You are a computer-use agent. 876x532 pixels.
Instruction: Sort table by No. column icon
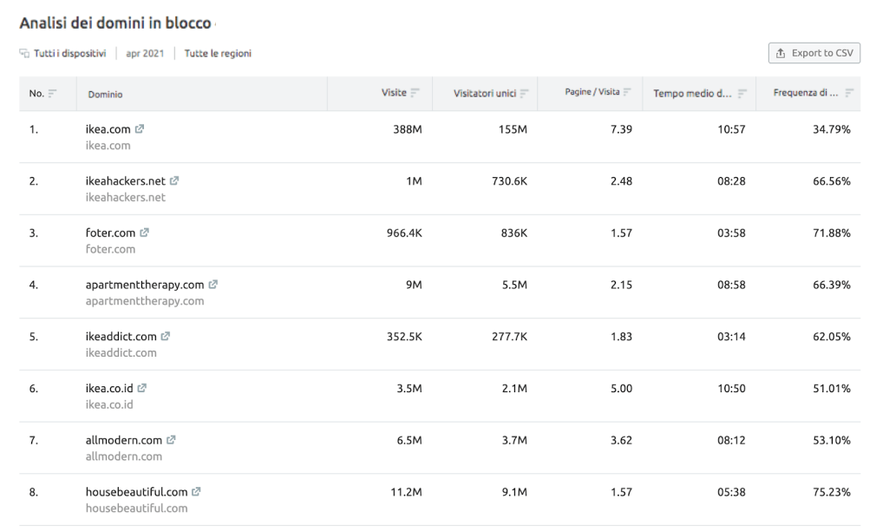53,94
